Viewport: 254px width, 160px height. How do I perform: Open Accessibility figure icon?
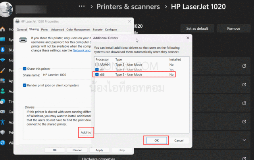3,122
